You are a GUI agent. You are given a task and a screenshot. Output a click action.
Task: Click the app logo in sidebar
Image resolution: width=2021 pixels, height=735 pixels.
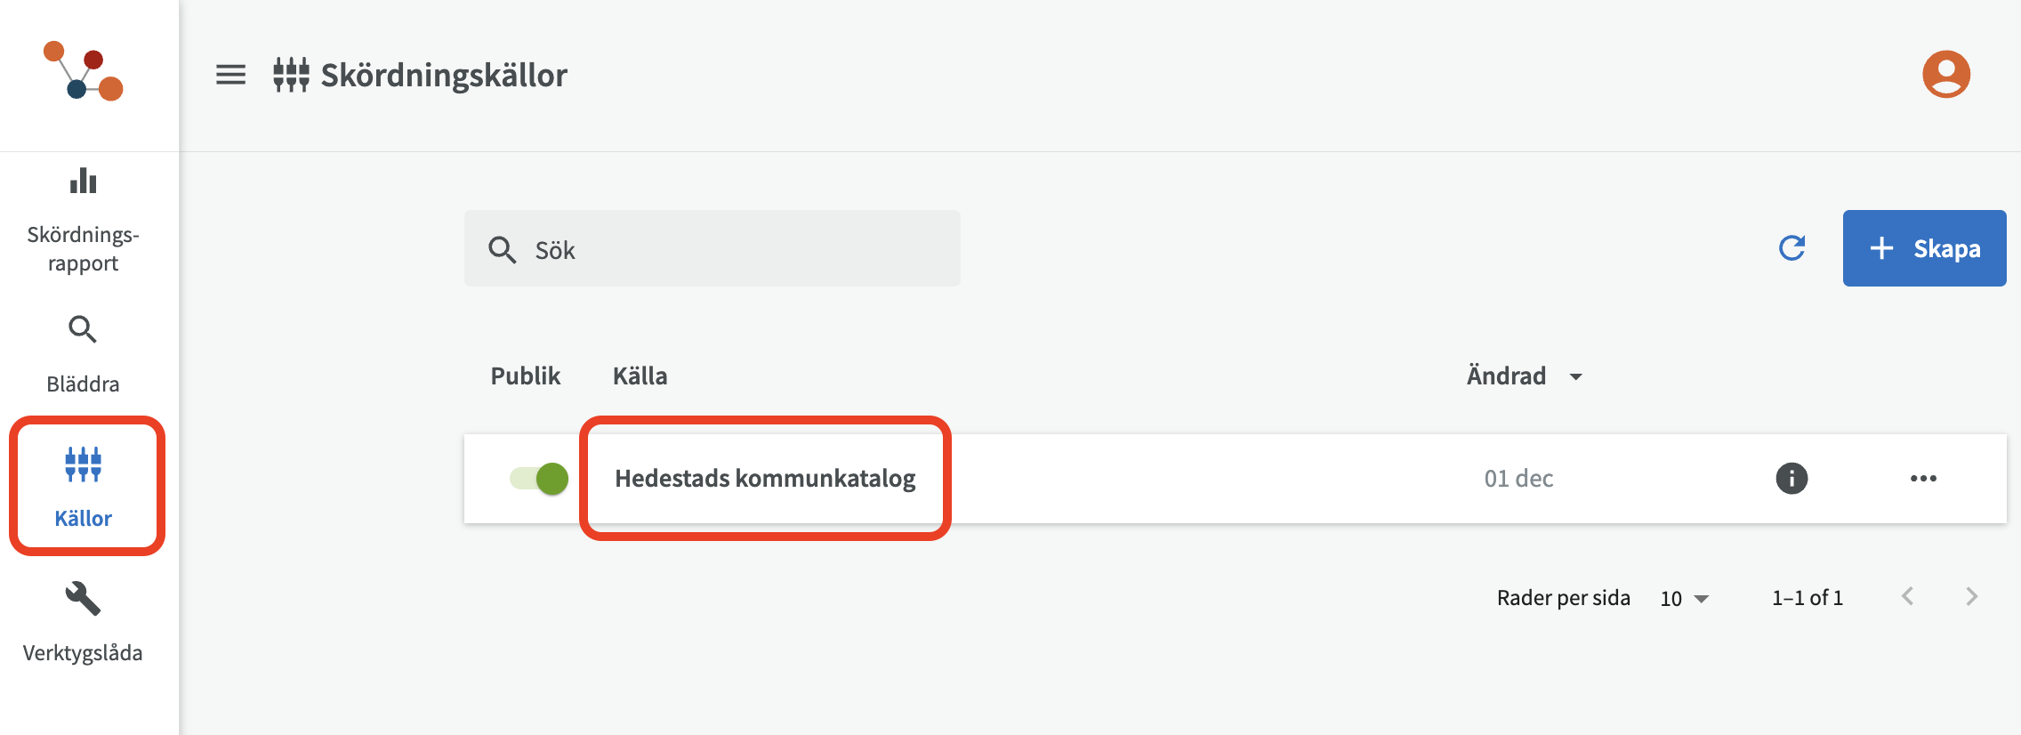click(x=84, y=71)
